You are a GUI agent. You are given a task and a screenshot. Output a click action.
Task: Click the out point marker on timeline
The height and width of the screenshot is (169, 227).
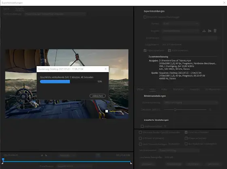[x=131, y=163]
